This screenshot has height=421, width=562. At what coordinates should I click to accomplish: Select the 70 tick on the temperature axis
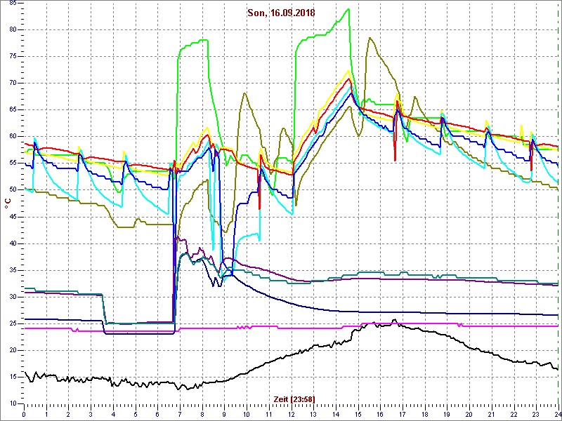tap(13, 83)
